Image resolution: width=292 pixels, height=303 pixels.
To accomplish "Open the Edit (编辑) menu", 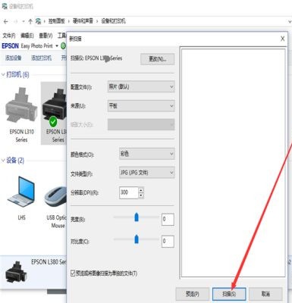I will tap(27, 36).
